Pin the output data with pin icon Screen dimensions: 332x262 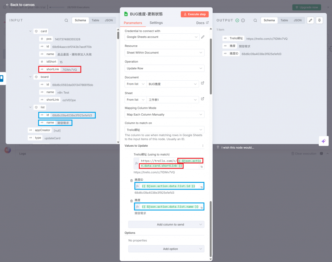(x=319, y=20)
